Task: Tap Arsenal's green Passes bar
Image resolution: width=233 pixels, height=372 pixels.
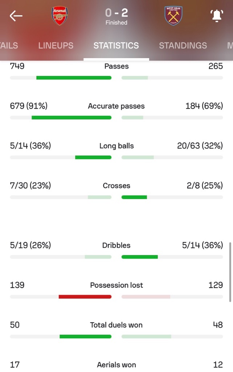Action: click(x=74, y=78)
